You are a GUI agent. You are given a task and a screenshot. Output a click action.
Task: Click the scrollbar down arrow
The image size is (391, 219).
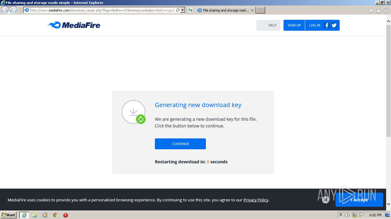tap(389, 204)
